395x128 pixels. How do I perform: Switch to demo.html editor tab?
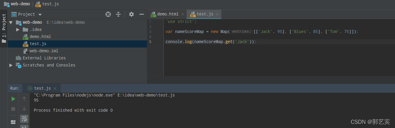(x=168, y=14)
